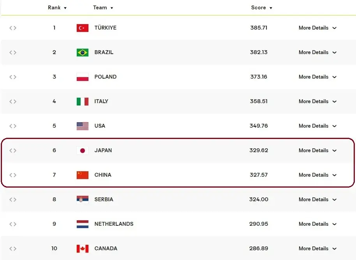Select the NETHERLANDS team name

[x=114, y=224]
